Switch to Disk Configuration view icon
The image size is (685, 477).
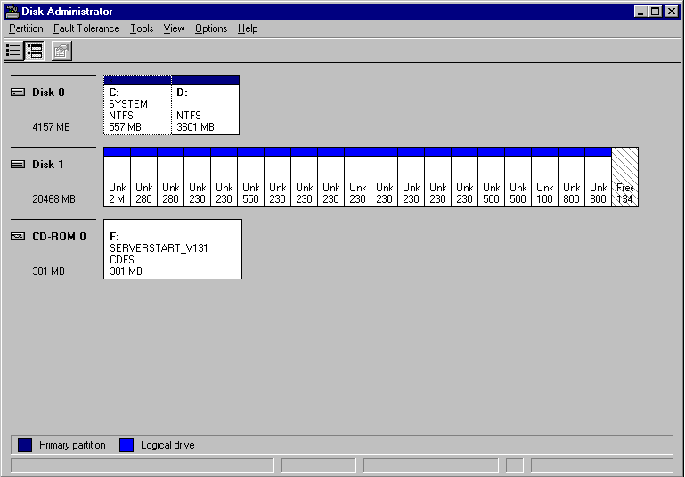35,51
